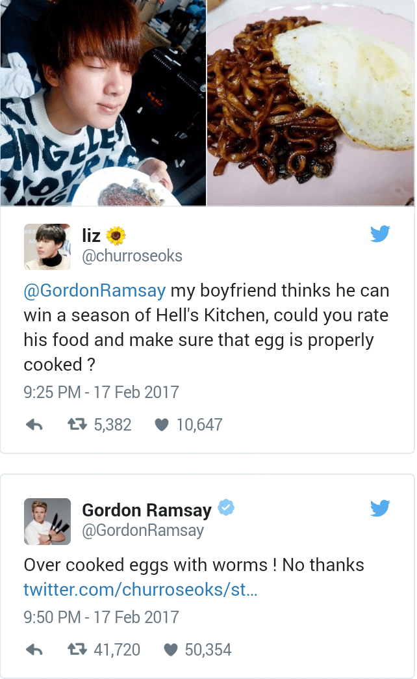Reply to Gordon Ramsay's tweet via arrow icon
Screen dimensions: 417x679
(34, 650)
